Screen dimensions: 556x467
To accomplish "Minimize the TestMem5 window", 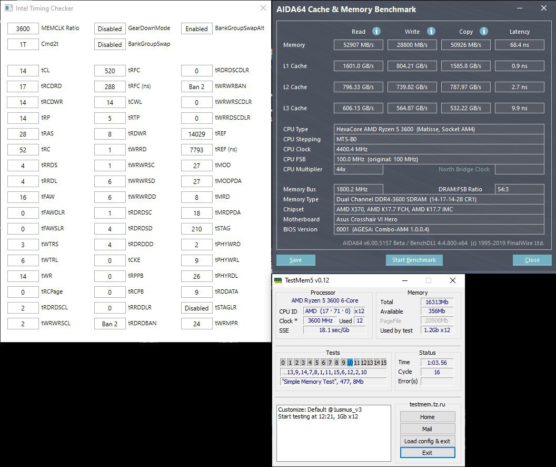I will (404, 280).
